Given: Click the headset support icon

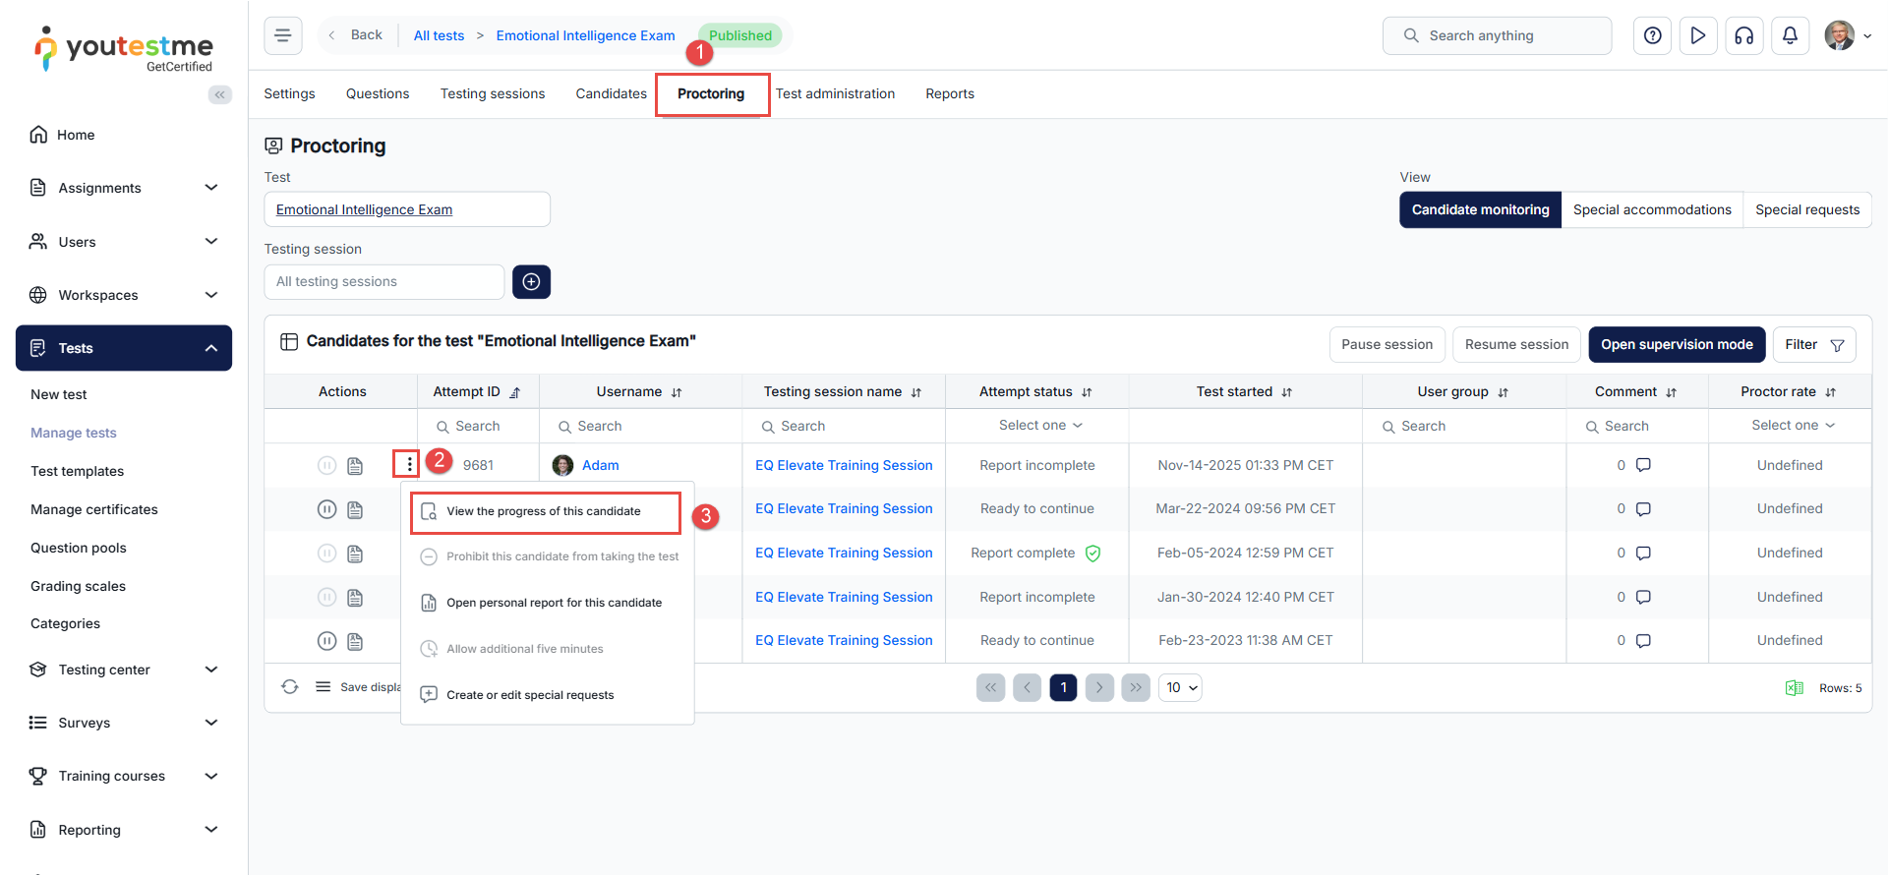Looking at the screenshot, I should click(1743, 36).
